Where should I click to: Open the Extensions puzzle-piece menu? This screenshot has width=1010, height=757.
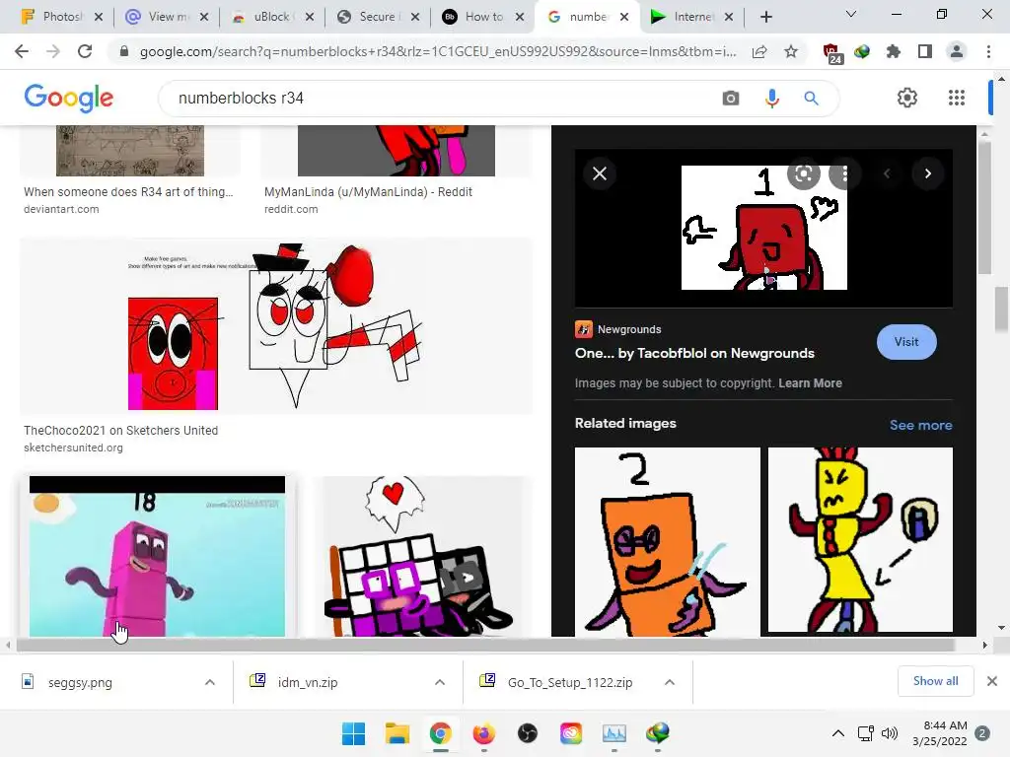(894, 51)
